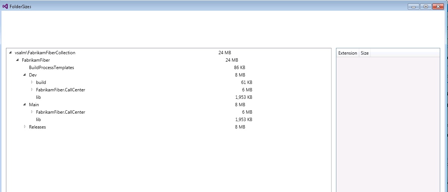Sort by the Extension column header
448x192 pixels.
(348, 53)
